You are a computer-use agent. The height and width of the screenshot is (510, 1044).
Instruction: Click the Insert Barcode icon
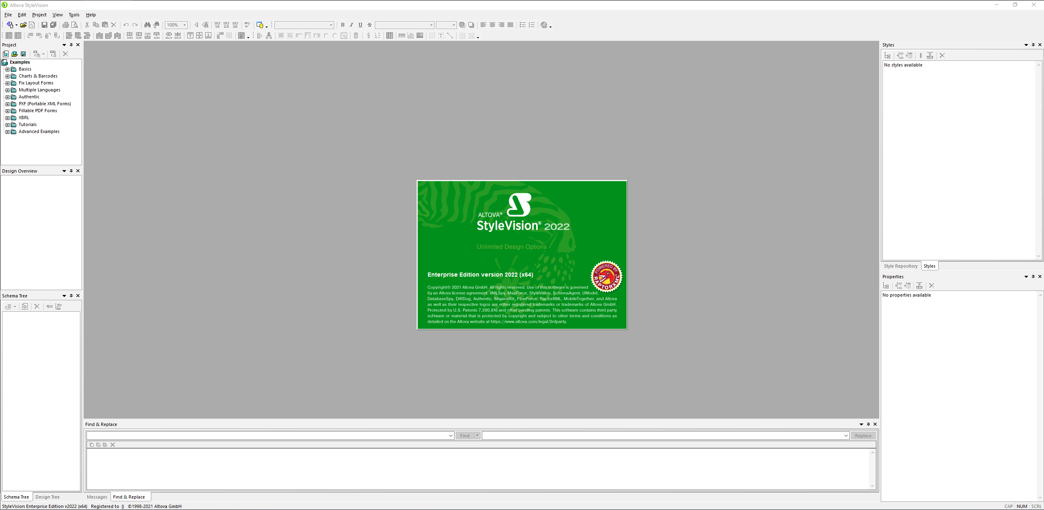click(x=402, y=36)
